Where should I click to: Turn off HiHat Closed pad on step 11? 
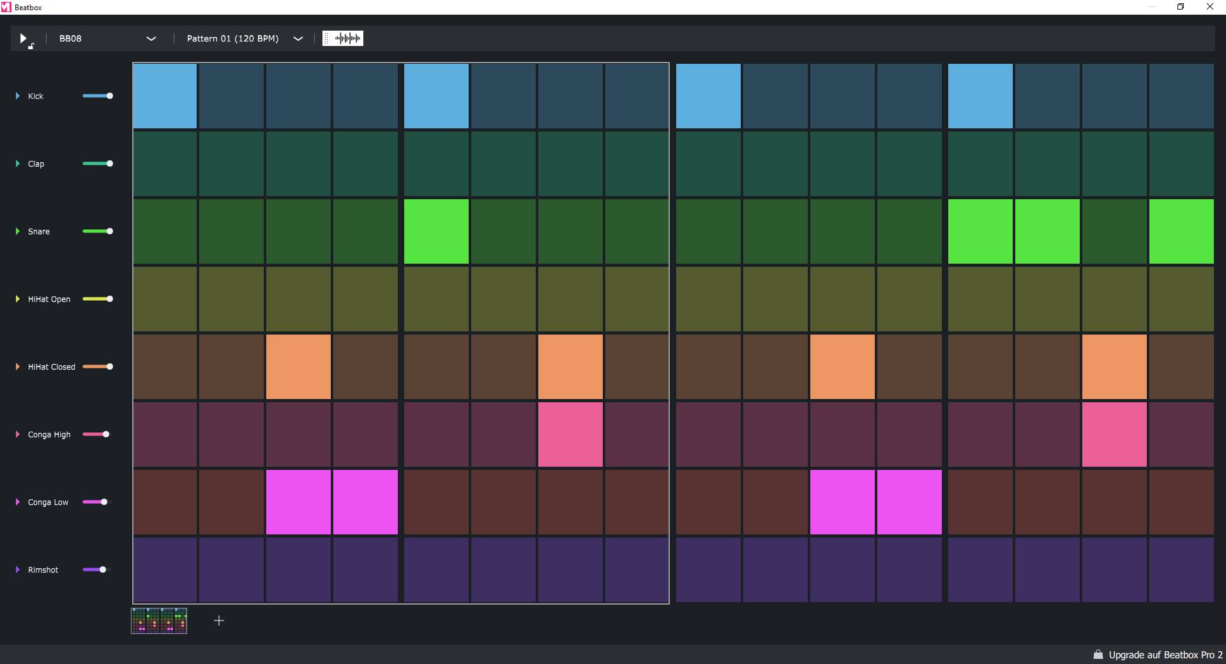(842, 366)
